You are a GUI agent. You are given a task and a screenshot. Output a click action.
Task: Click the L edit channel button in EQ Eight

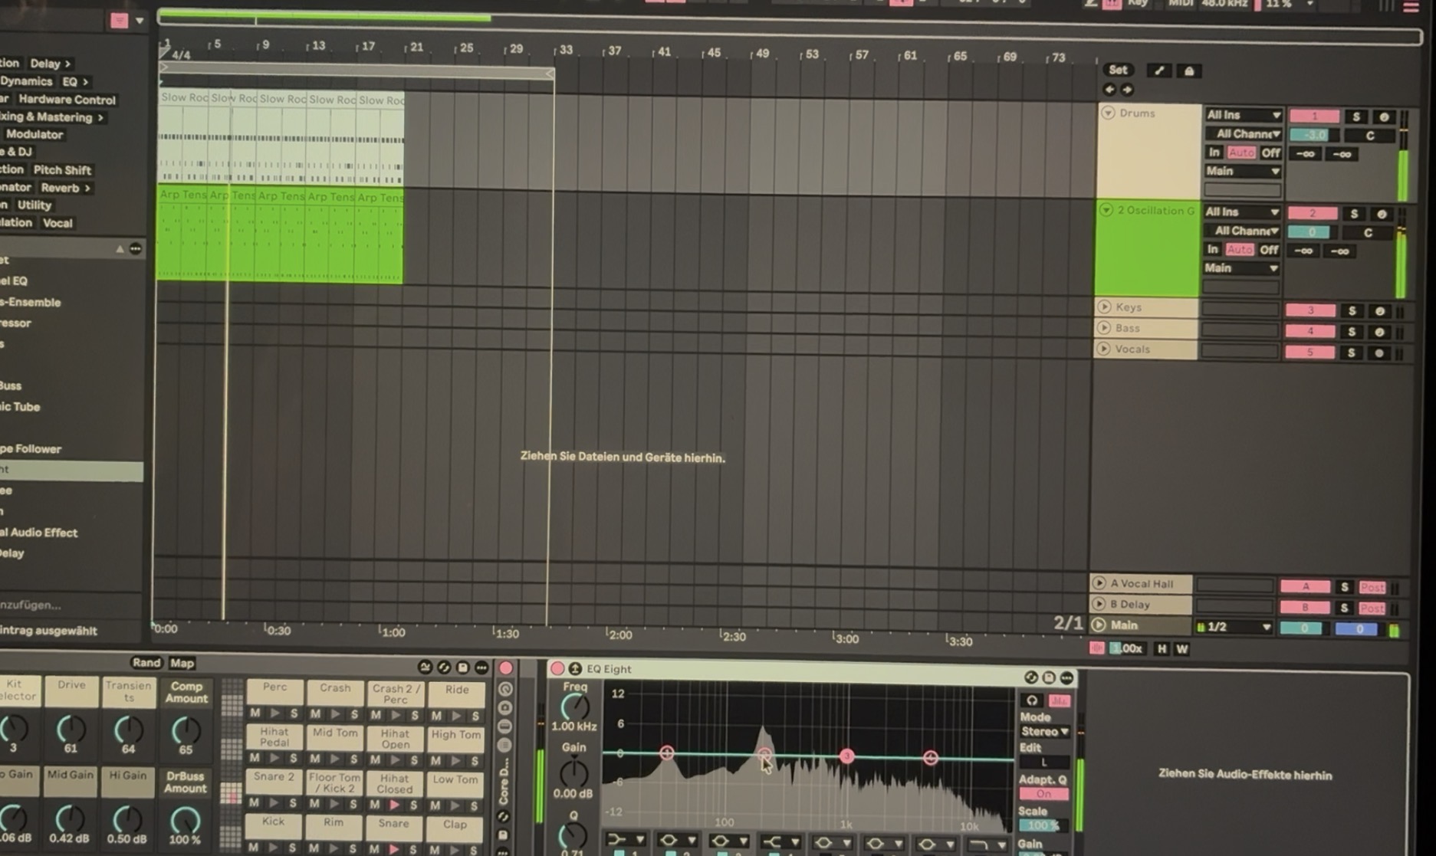[1044, 762]
